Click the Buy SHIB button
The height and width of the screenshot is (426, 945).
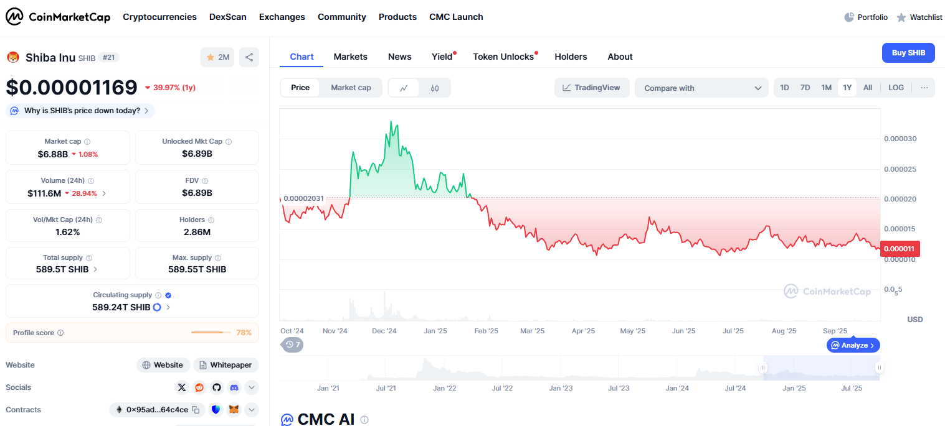coord(908,53)
